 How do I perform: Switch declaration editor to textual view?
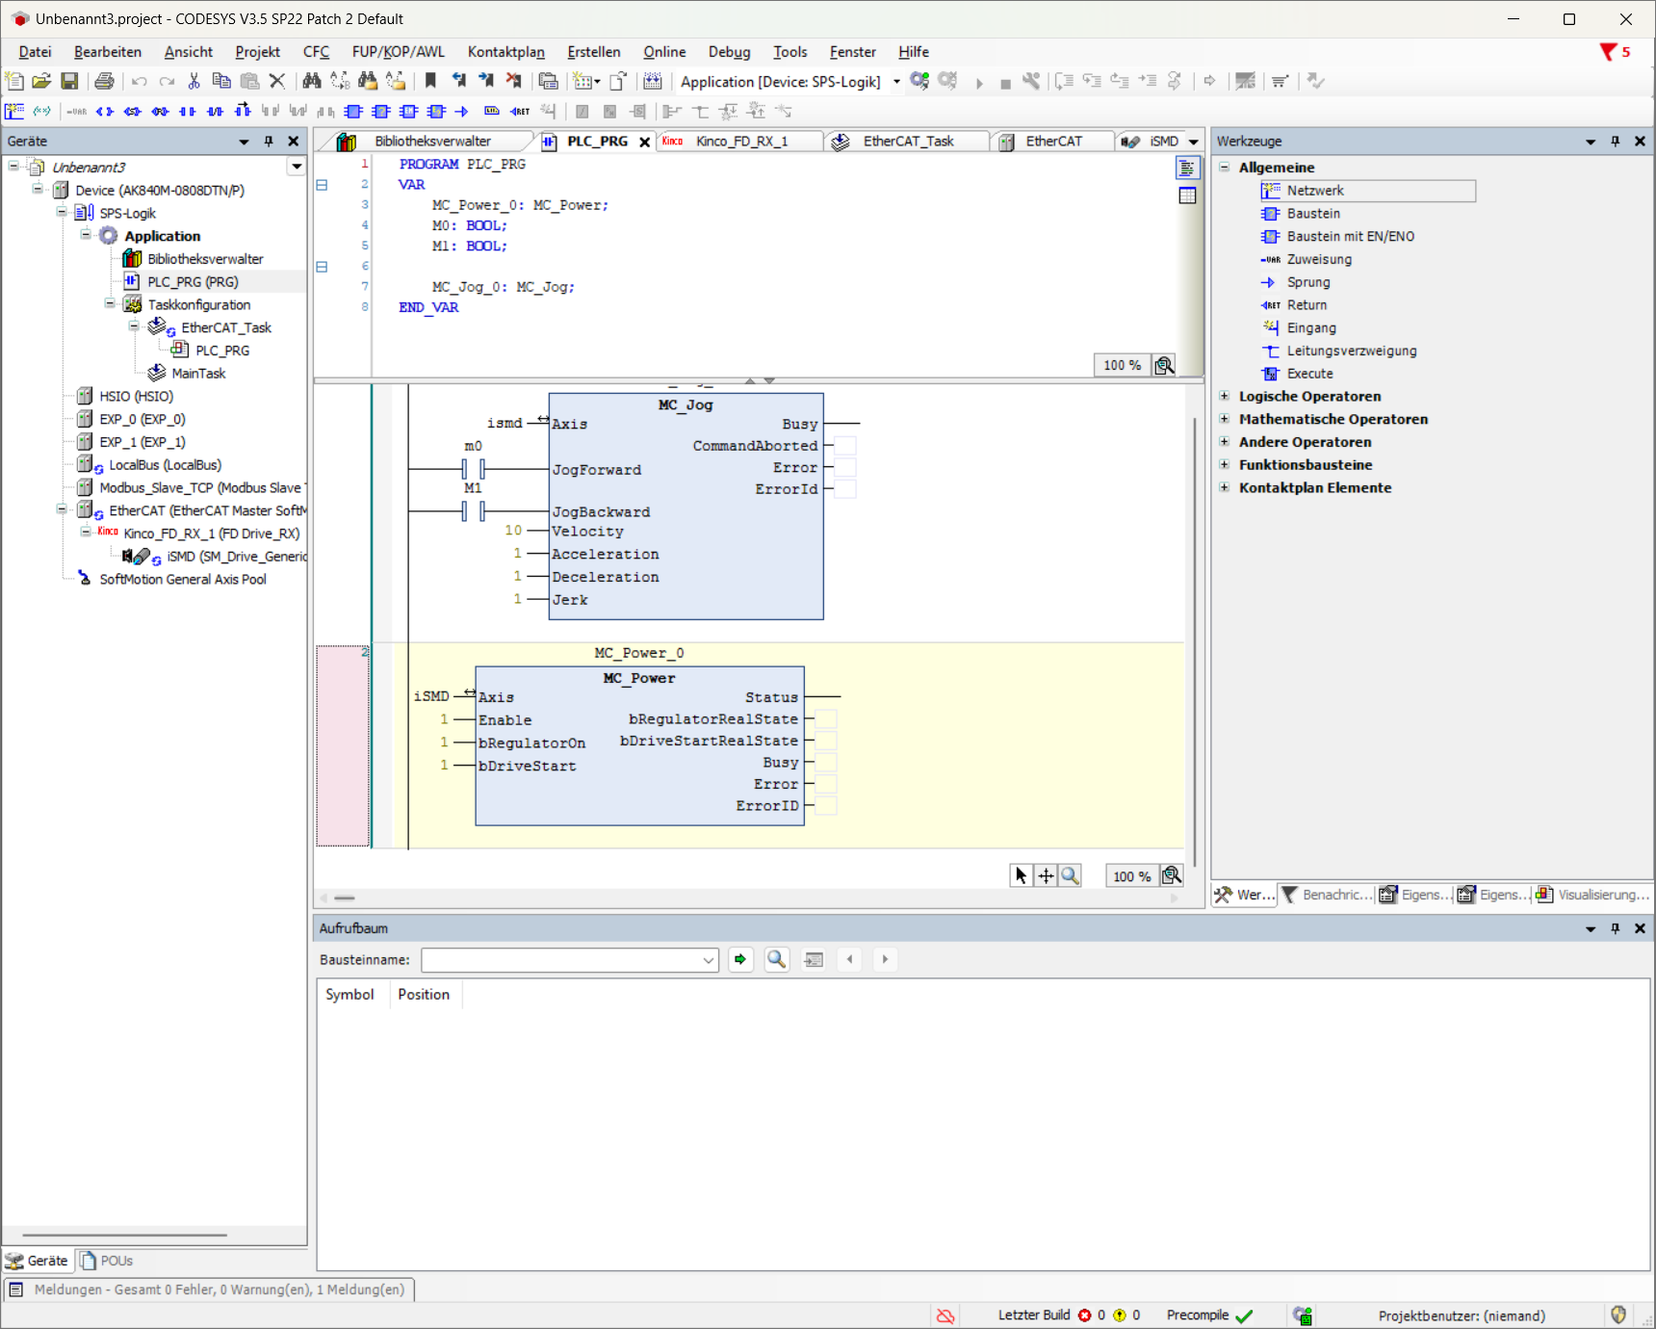pyautogui.click(x=1187, y=169)
